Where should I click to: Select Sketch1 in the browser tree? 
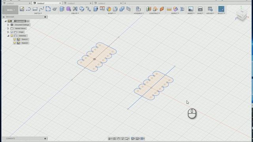pos(25,39)
